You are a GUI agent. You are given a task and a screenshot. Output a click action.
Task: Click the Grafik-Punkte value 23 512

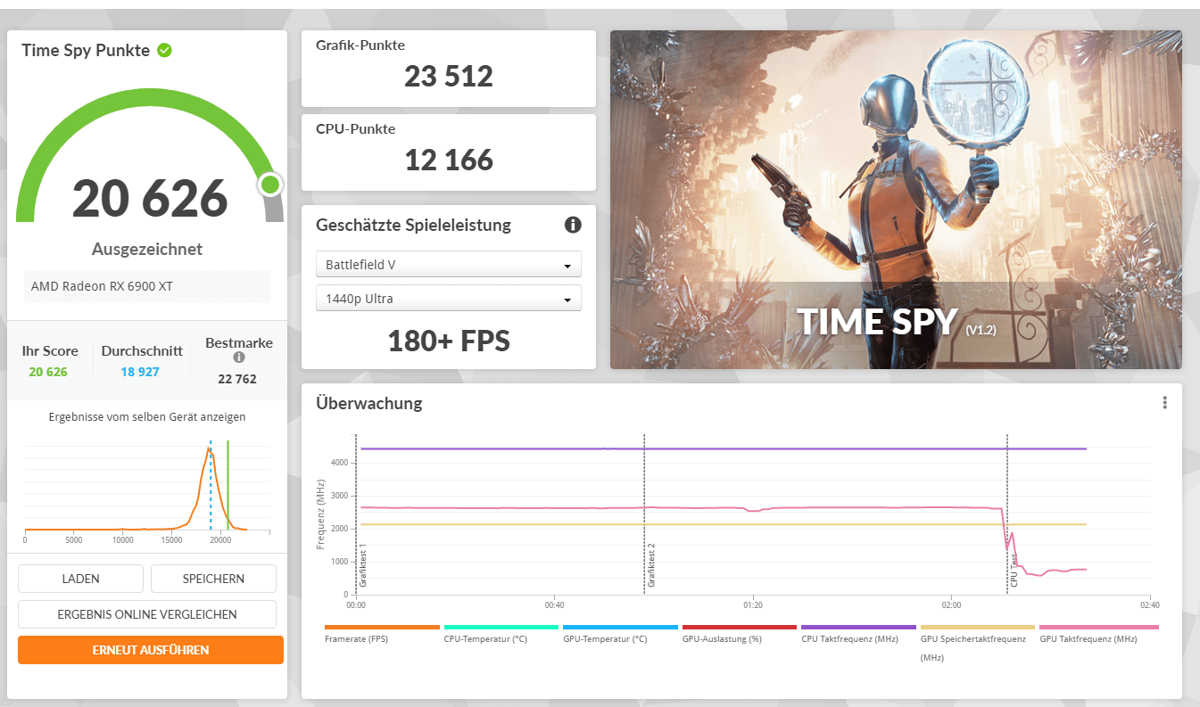[x=449, y=76]
